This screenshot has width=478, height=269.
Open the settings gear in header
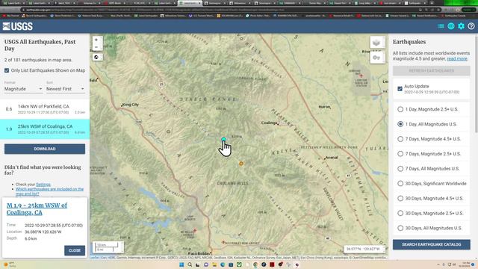coord(461,26)
